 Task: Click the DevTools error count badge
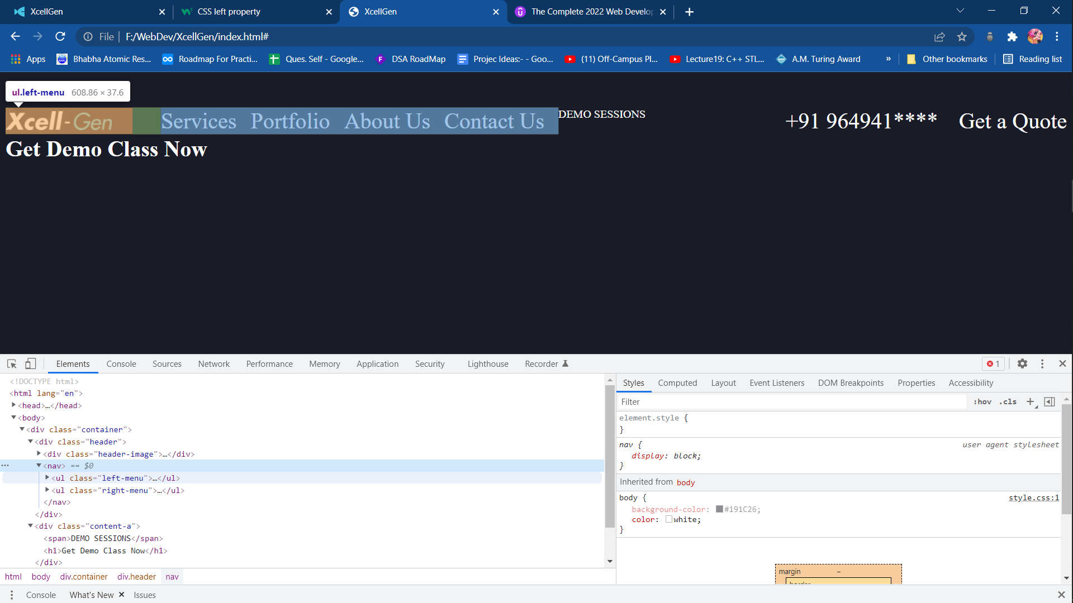pos(993,363)
